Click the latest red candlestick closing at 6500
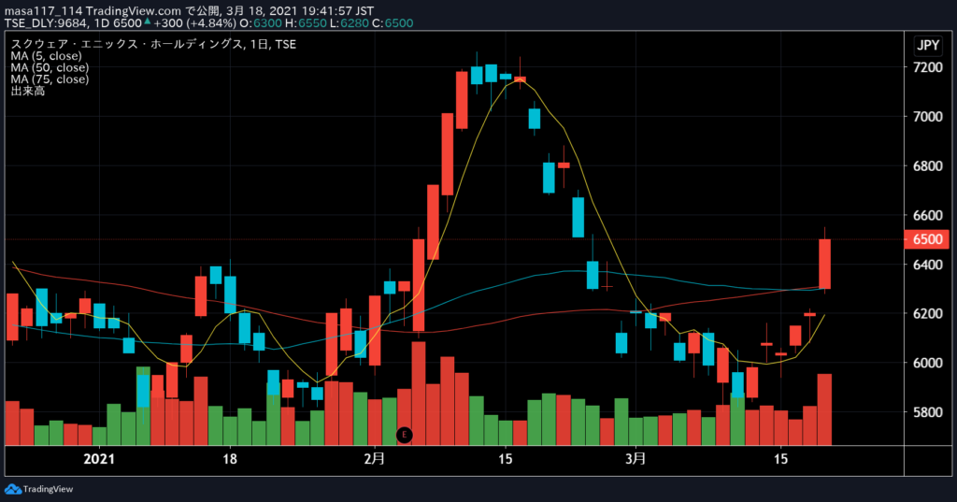 824,264
